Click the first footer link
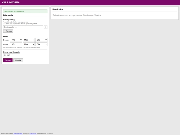 pyautogui.click(x=18, y=134)
